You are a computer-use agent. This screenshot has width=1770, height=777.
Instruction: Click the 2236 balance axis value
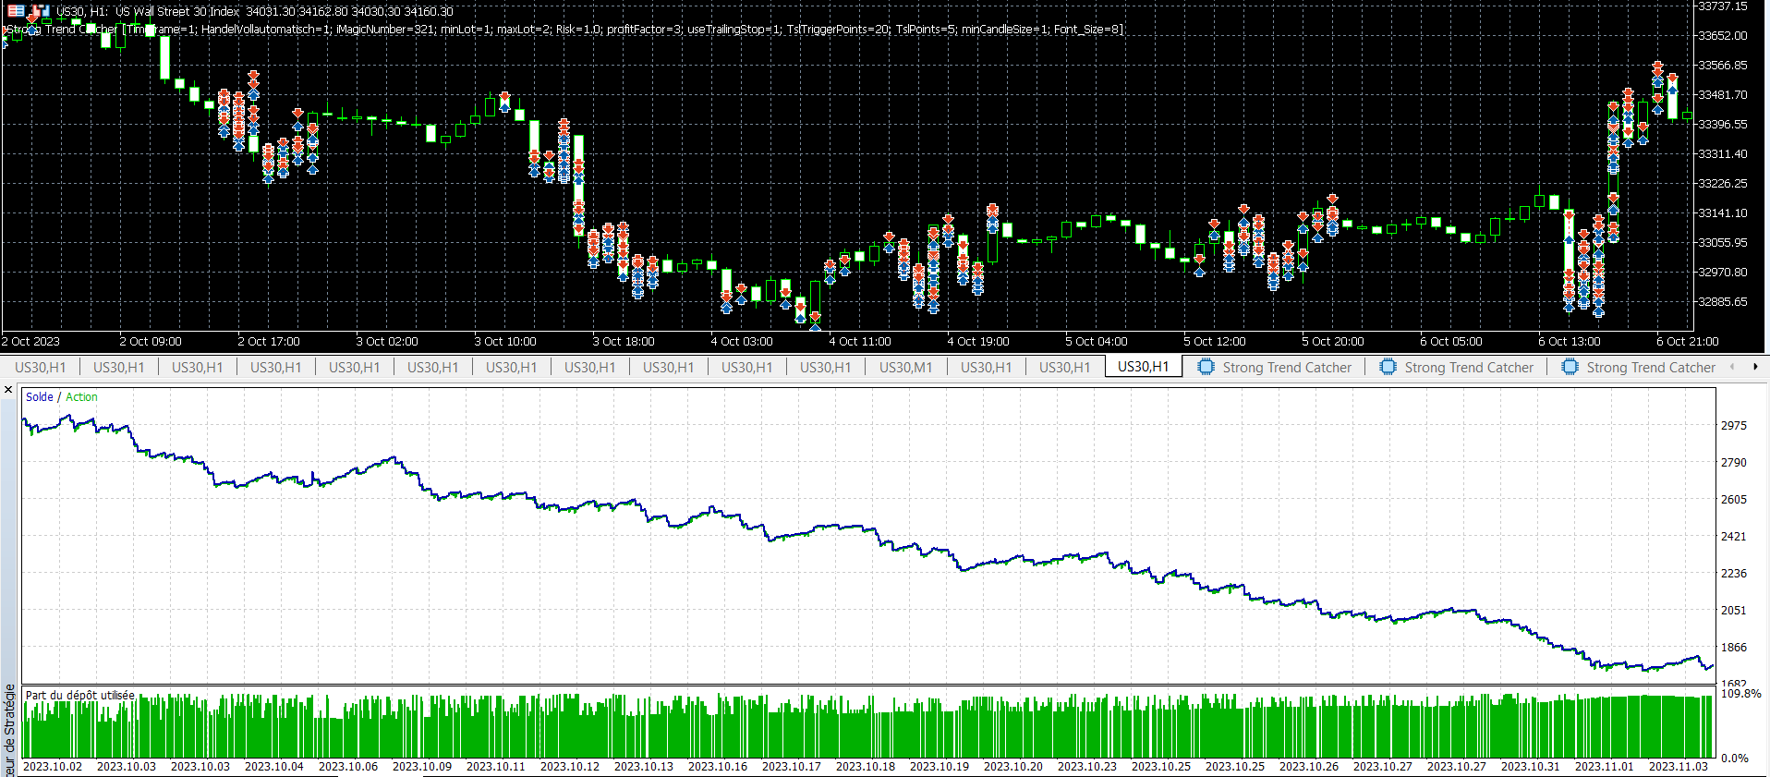[x=1734, y=574]
